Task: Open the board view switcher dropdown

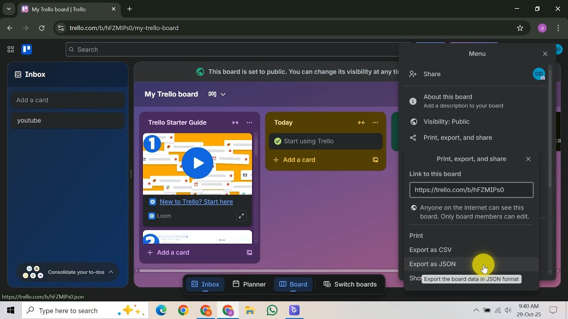Action: pyautogui.click(x=217, y=94)
